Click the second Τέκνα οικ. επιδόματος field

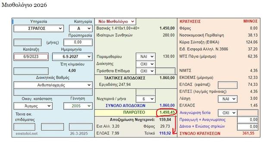(x=53, y=127)
